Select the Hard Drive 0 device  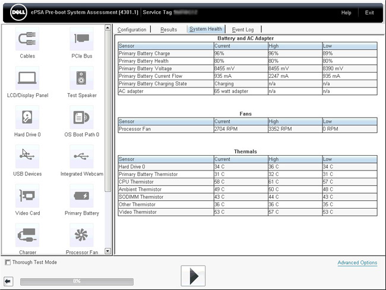(27, 118)
